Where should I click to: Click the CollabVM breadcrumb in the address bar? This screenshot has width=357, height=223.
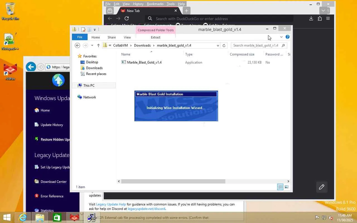120,45
